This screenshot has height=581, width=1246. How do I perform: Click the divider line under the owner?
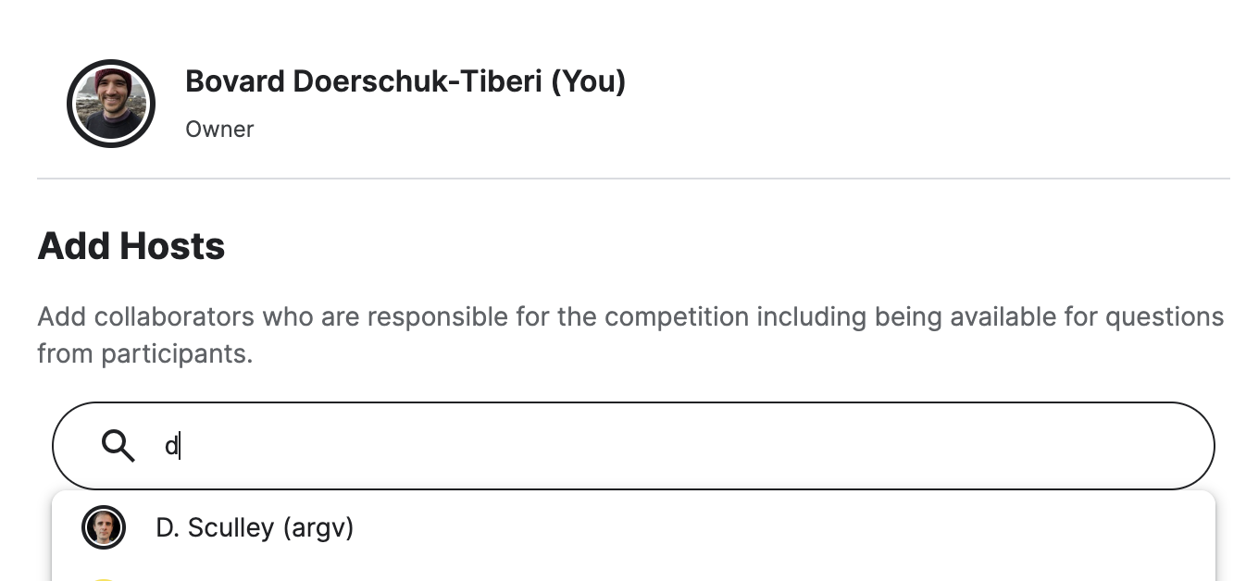633,178
